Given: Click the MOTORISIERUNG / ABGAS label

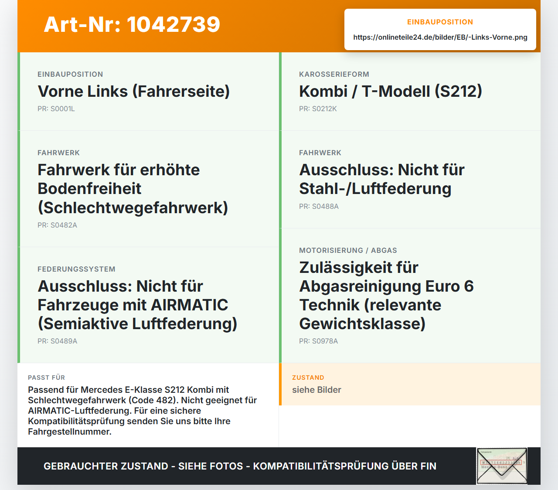Looking at the screenshot, I should (348, 250).
